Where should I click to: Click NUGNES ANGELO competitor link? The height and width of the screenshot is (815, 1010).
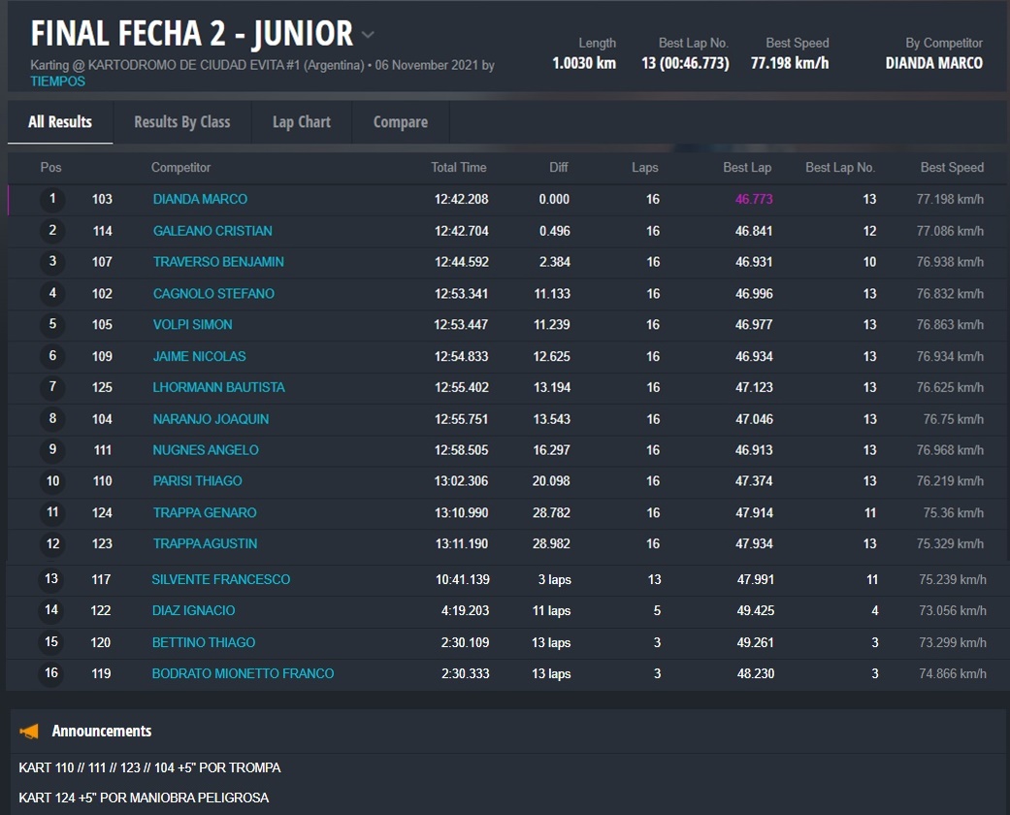coord(206,450)
